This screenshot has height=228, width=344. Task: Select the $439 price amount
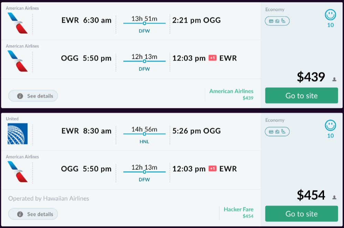[x=311, y=77]
